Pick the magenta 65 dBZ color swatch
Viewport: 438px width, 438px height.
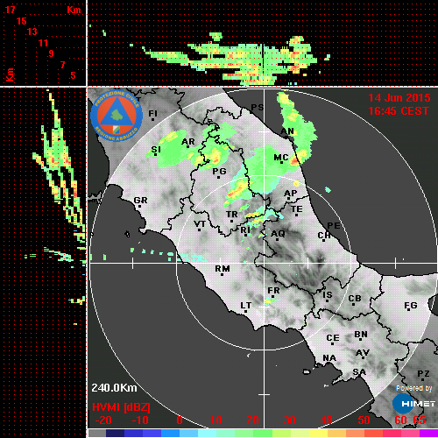428,434
